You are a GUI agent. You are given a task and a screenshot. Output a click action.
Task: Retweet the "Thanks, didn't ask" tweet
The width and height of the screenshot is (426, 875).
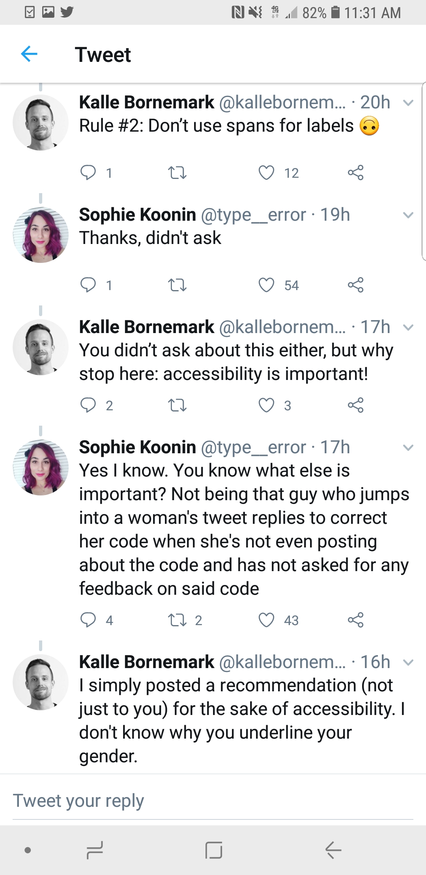[x=177, y=285]
